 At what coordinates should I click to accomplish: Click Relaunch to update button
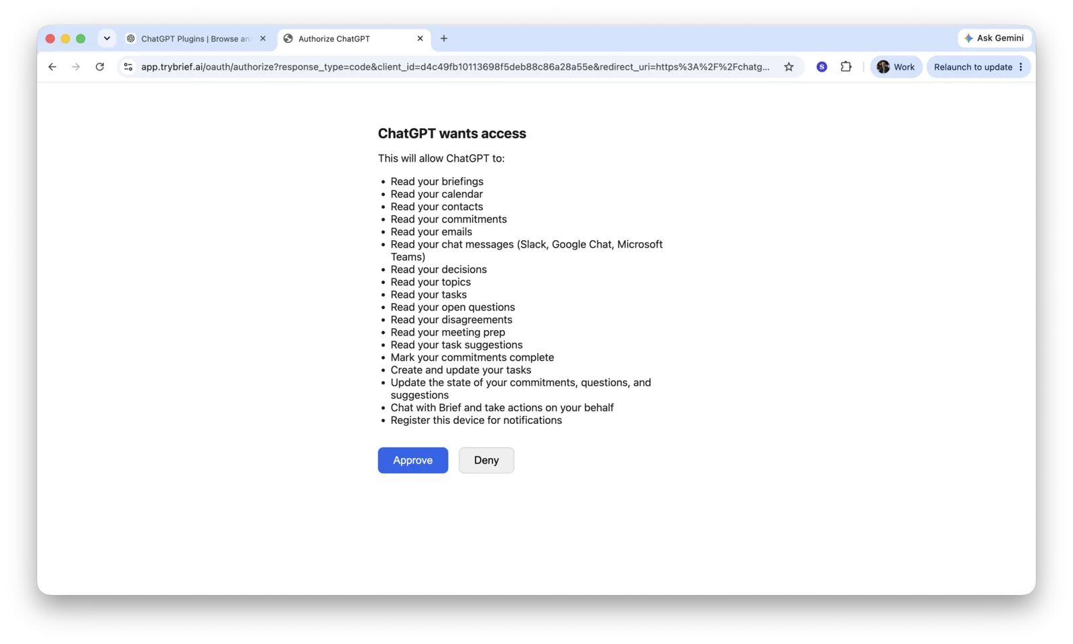[978, 67]
